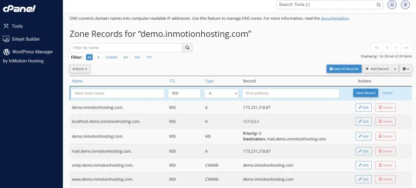Click into the Filter by name field
This screenshot has width=416, height=188.
(126, 48)
